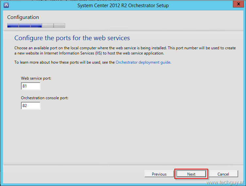This screenshot has width=246, height=186.
Task: Click the 'Web service port:' label
Action: tap(36, 78)
